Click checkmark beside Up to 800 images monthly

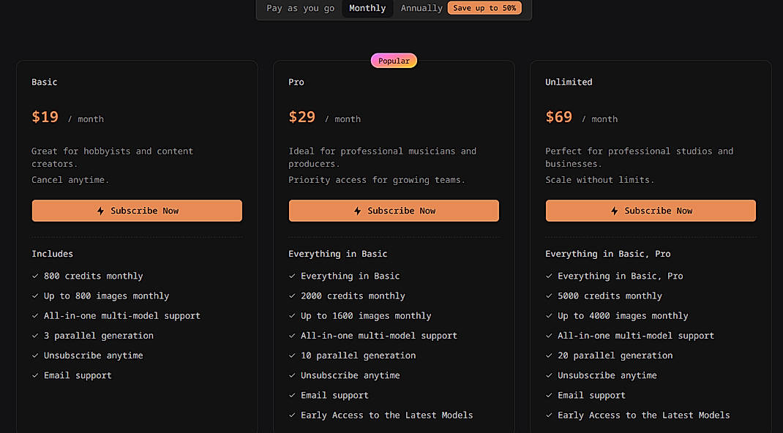(x=35, y=295)
